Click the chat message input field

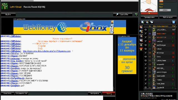point(52,98)
